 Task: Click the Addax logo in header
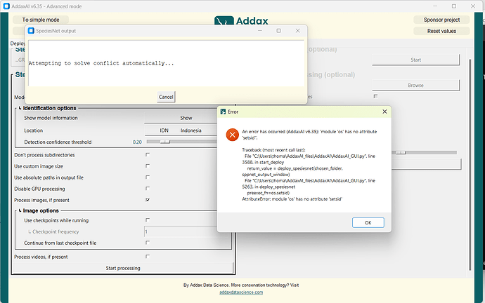(x=241, y=20)
